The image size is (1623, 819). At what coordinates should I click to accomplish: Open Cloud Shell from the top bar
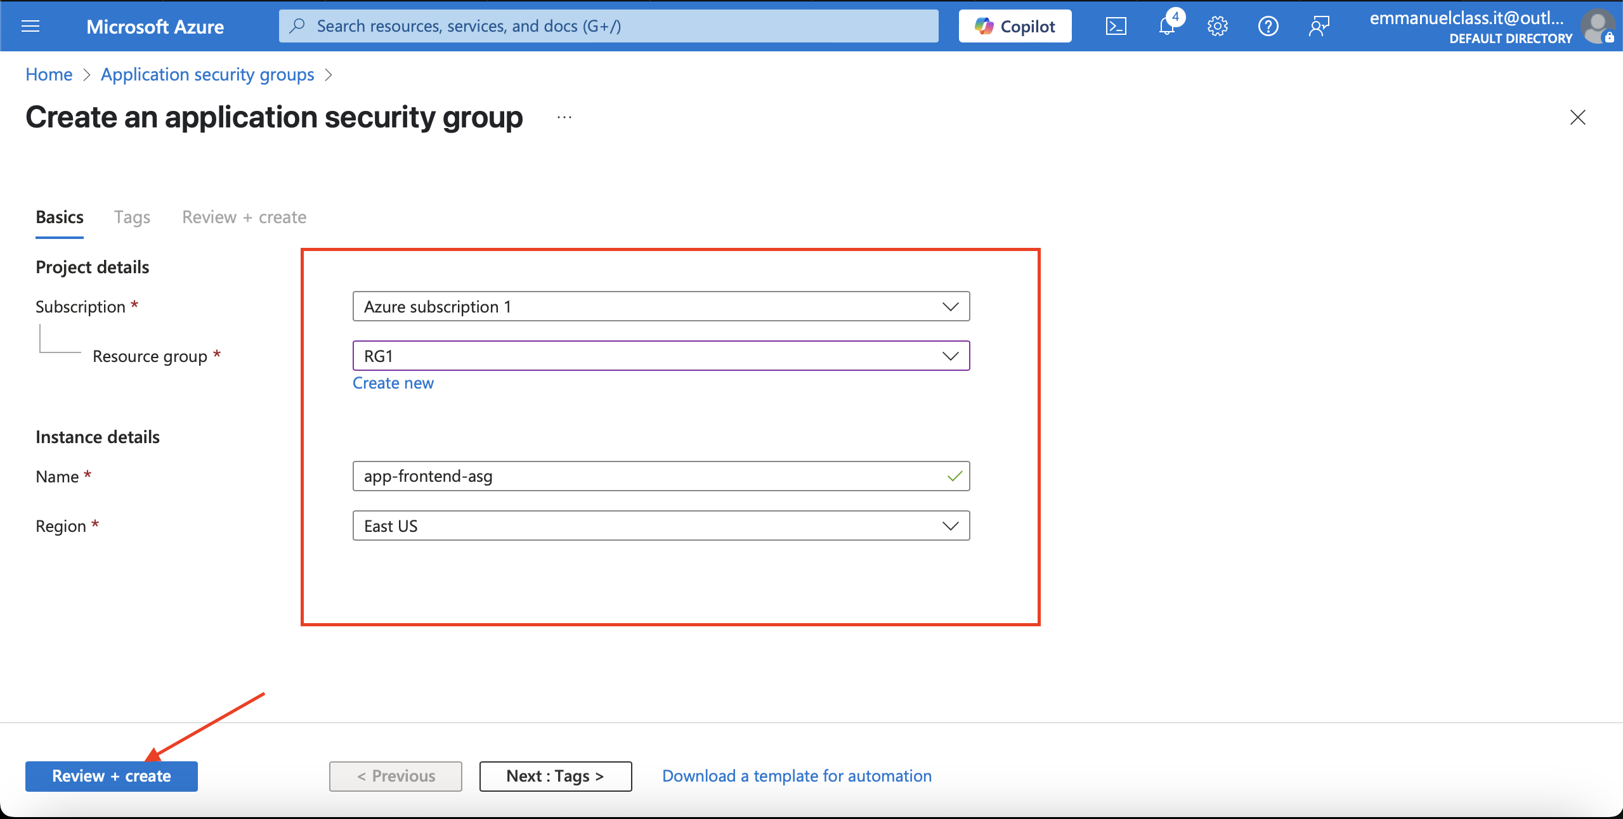click(x=1116, y=26)
